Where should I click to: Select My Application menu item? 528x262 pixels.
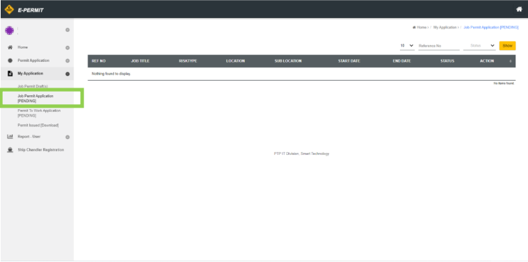(x=31, y=74)
